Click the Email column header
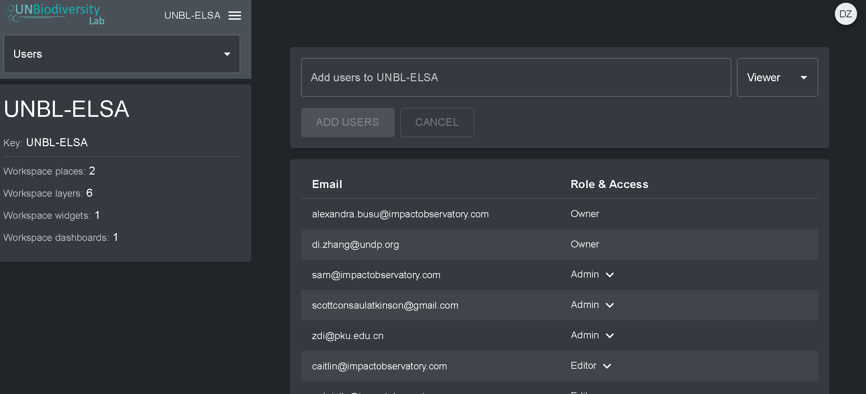The height and width of the screenshot is (394, 866). pyautogui.click(x=327, y=184)
